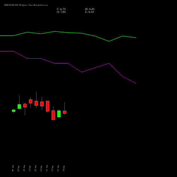177x177 pixels.
Task: Click the green indicator line
Action: point(68,33)
